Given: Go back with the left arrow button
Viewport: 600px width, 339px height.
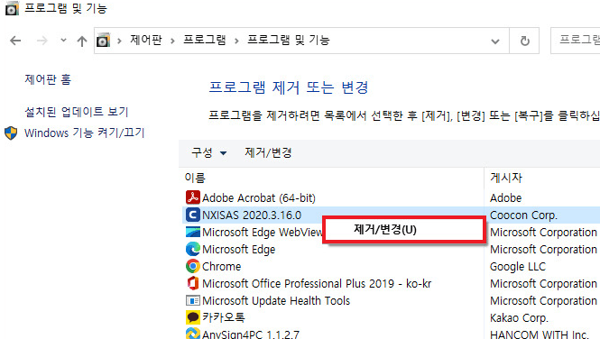Looking at the screenshot, I should click(x=15, y=41).
